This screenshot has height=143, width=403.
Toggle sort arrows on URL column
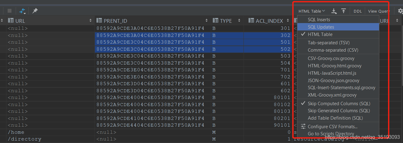point(91,21)
